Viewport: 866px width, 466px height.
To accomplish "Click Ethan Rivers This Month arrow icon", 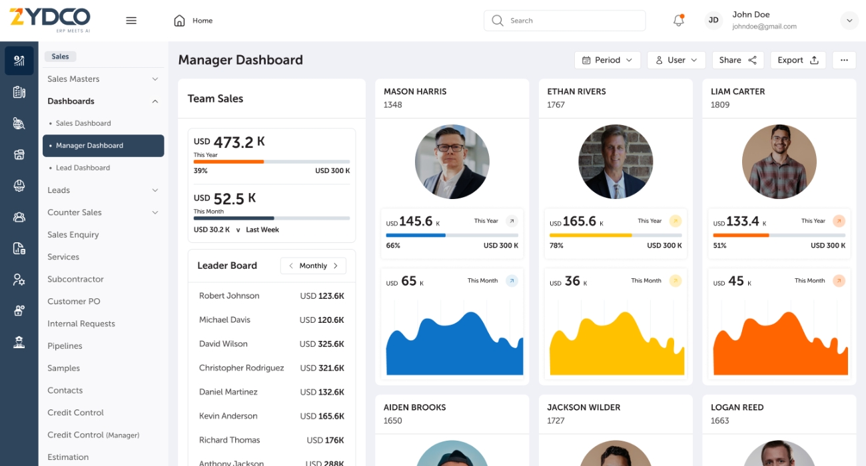I will tap(675, 281).
